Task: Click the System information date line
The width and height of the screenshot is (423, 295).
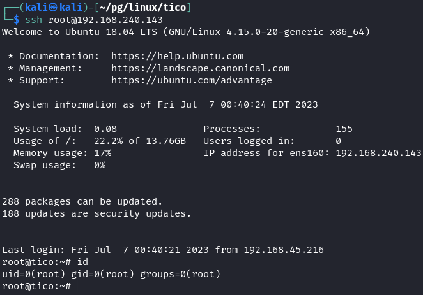Action: tap(165, 104)
